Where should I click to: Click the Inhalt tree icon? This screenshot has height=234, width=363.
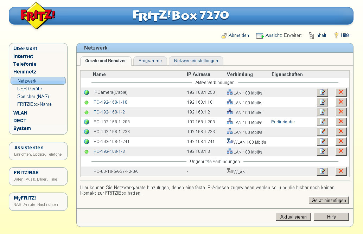(x=312, y=35)
